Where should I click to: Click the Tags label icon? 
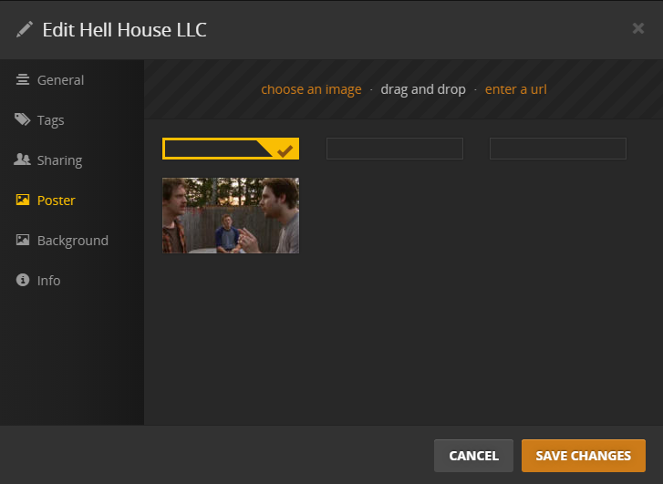[23, 119]
